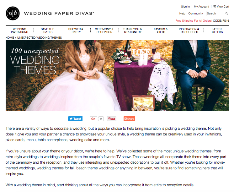Follow the reception details hyperlink
The image size is (234, 192).
(180, 185)
